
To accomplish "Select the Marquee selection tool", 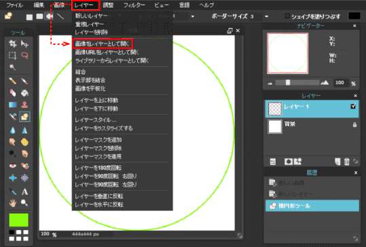I will coord(13,55).
